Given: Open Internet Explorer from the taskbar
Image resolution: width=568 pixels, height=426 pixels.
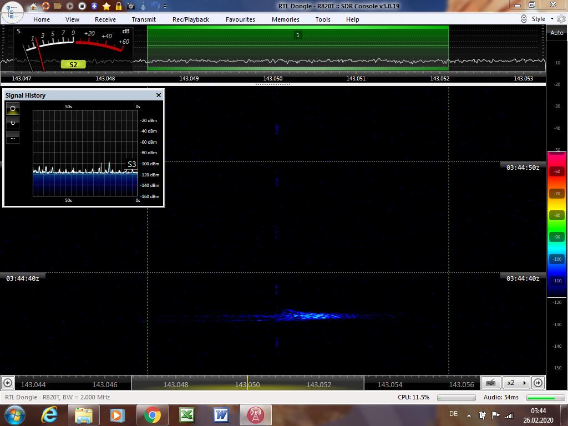Looking at the screenshot, I should 49,415.
